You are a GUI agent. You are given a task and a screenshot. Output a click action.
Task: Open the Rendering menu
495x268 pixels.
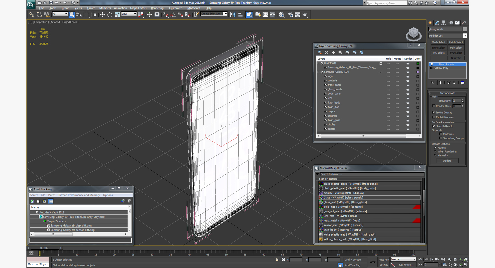(x=157, y=8)
